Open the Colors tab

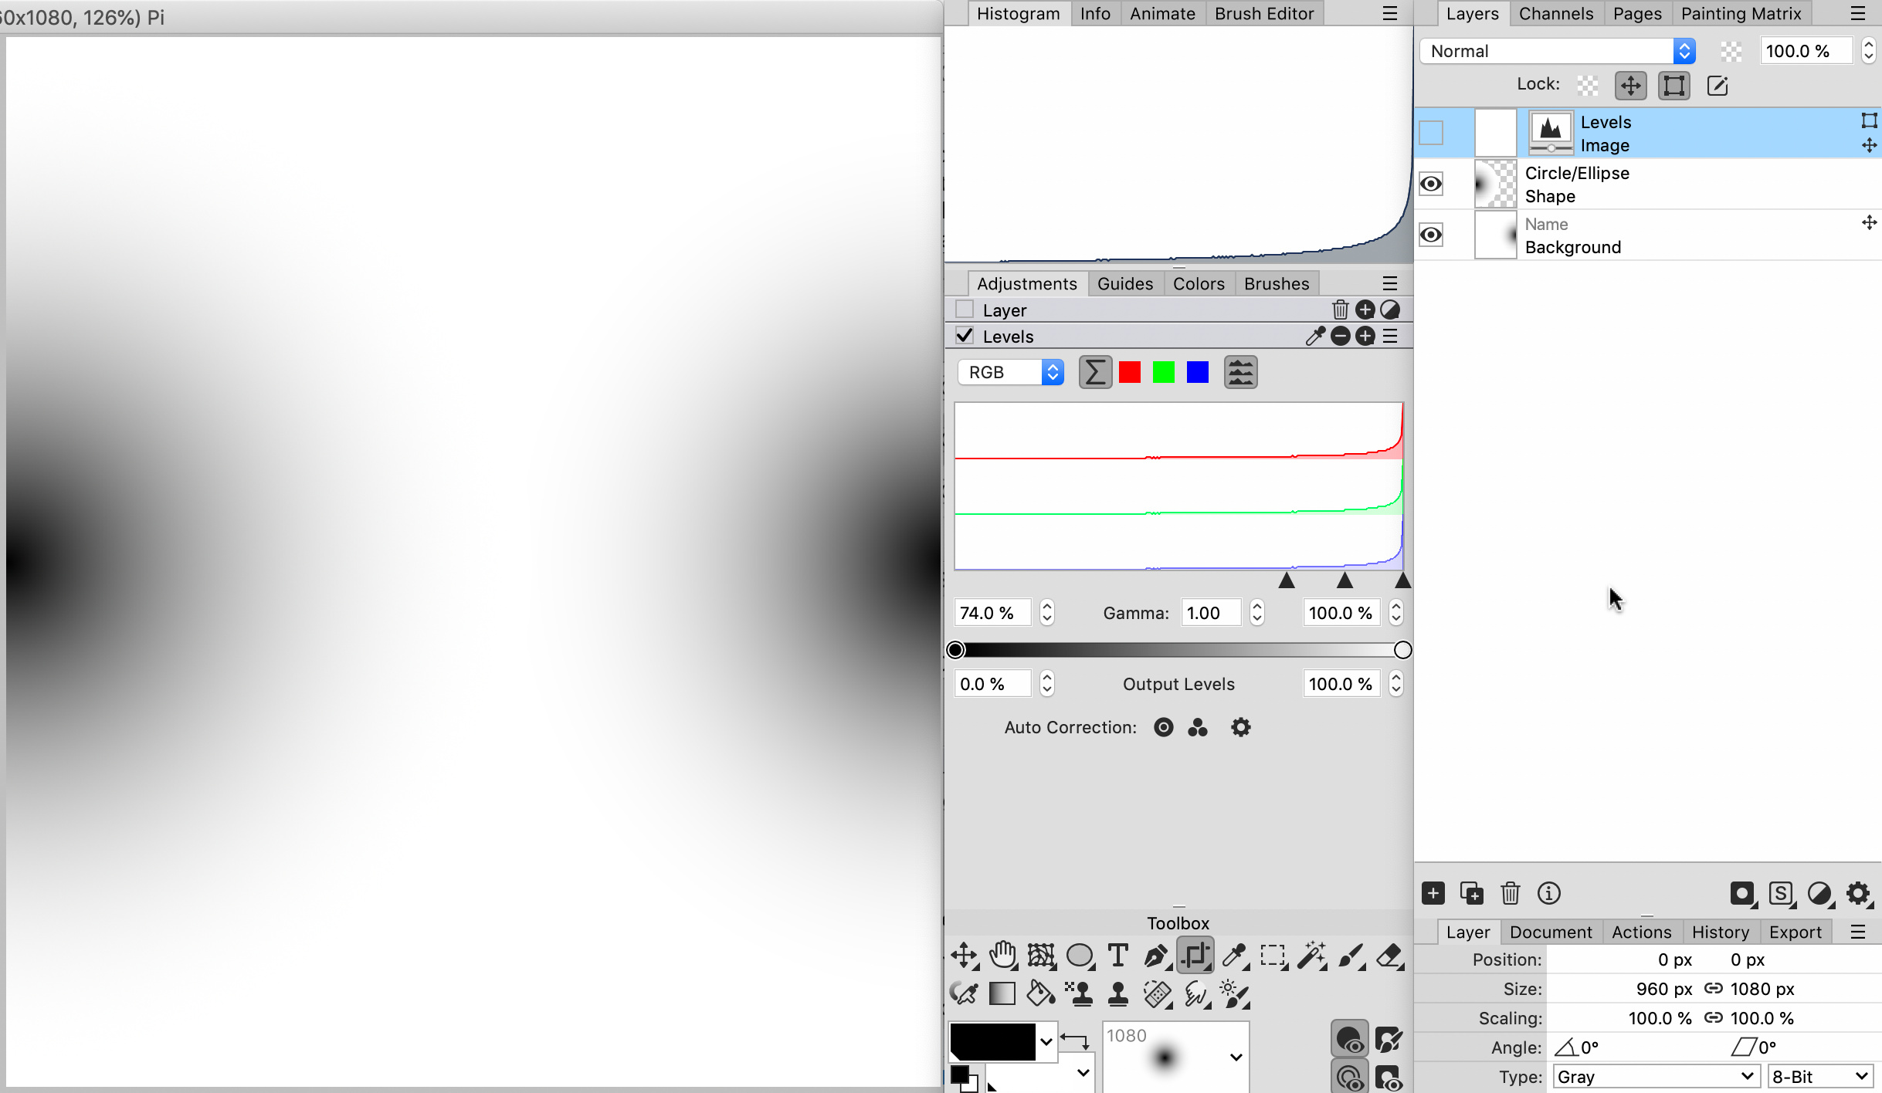pos(1199,283)
